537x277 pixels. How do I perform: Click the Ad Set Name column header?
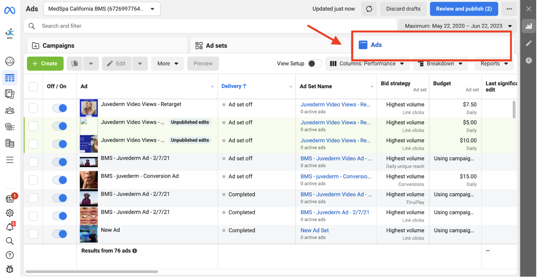(316, 86)
